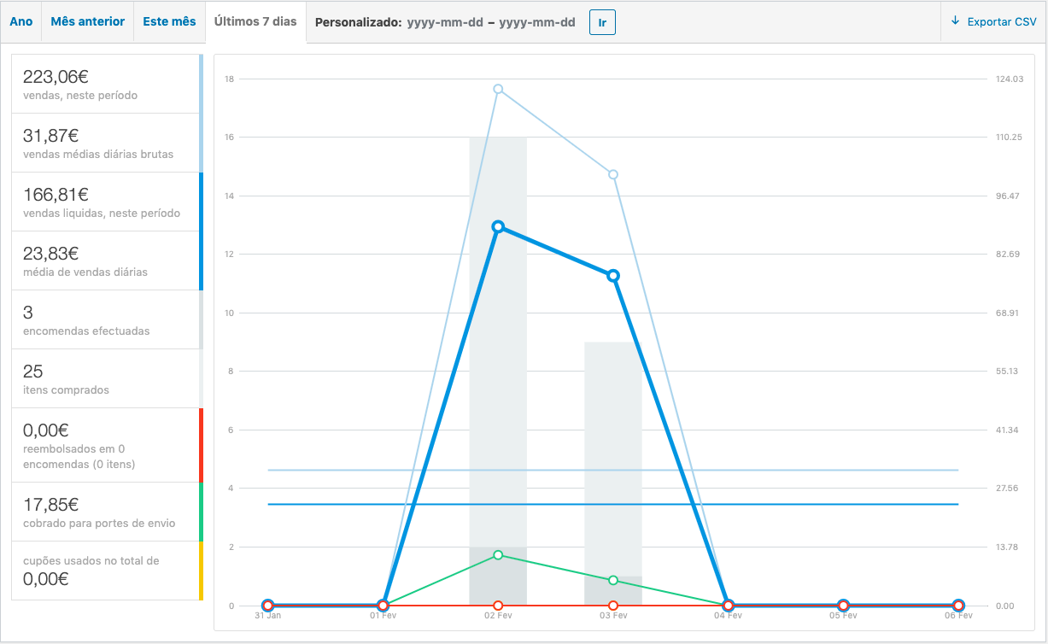Click the red reembolsados legend item

tap(107, 445)
